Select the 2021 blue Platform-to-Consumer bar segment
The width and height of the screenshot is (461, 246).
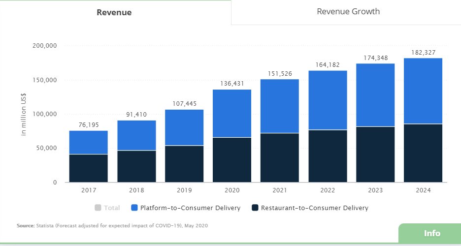coord(280,106)
